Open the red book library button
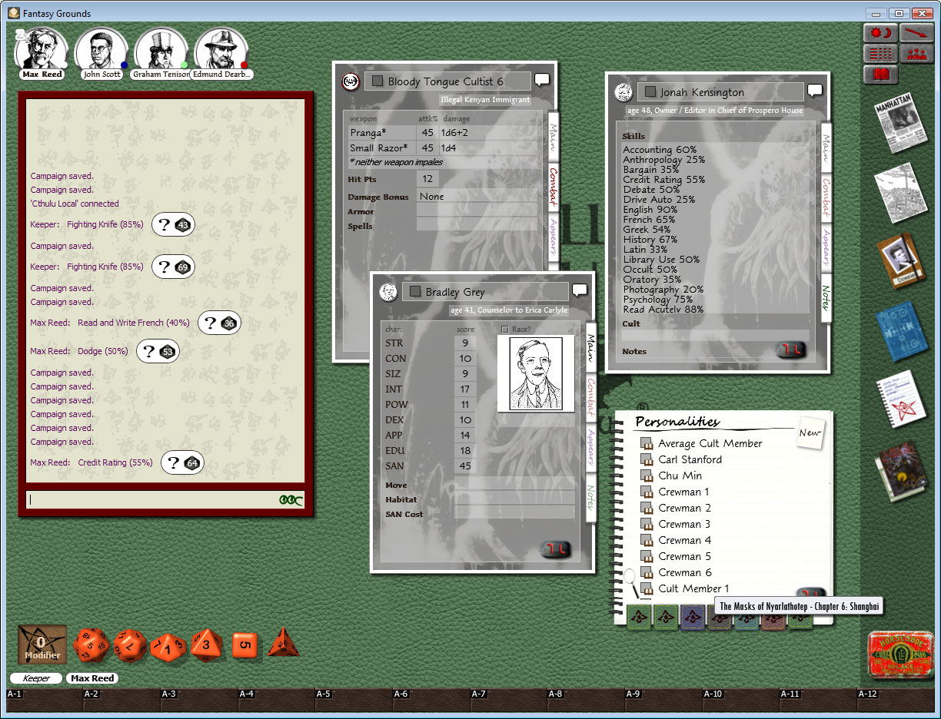This screenshot has width=941, height=719. (x=880, y=75)
